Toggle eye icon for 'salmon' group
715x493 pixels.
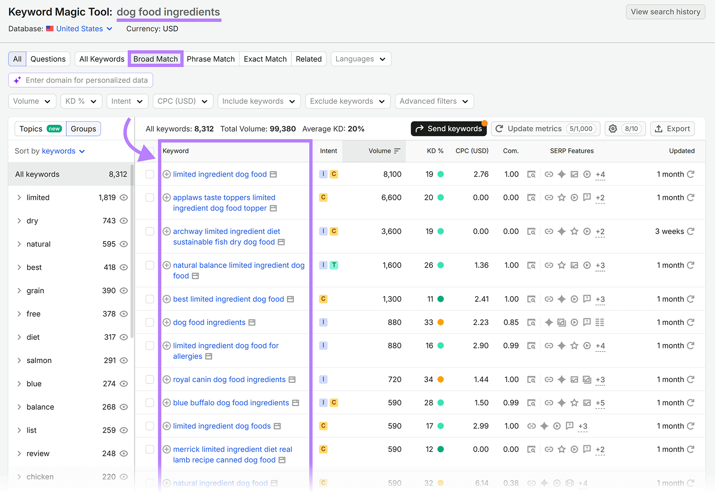124,360
